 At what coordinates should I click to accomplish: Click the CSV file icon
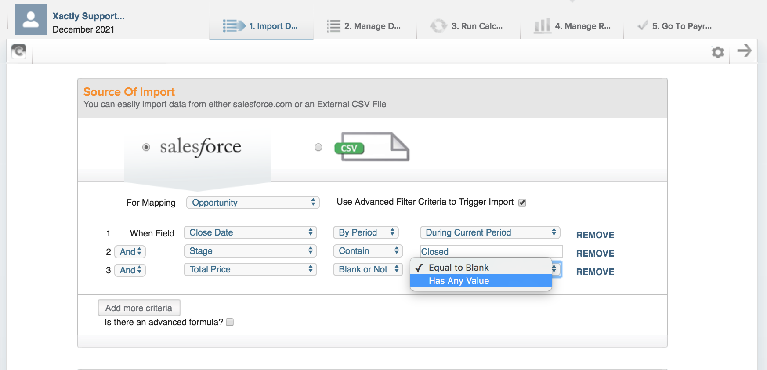click(372, 147)
